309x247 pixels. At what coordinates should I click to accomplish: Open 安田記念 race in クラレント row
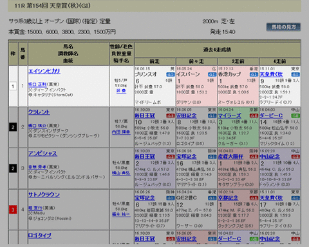coord(187,115)
